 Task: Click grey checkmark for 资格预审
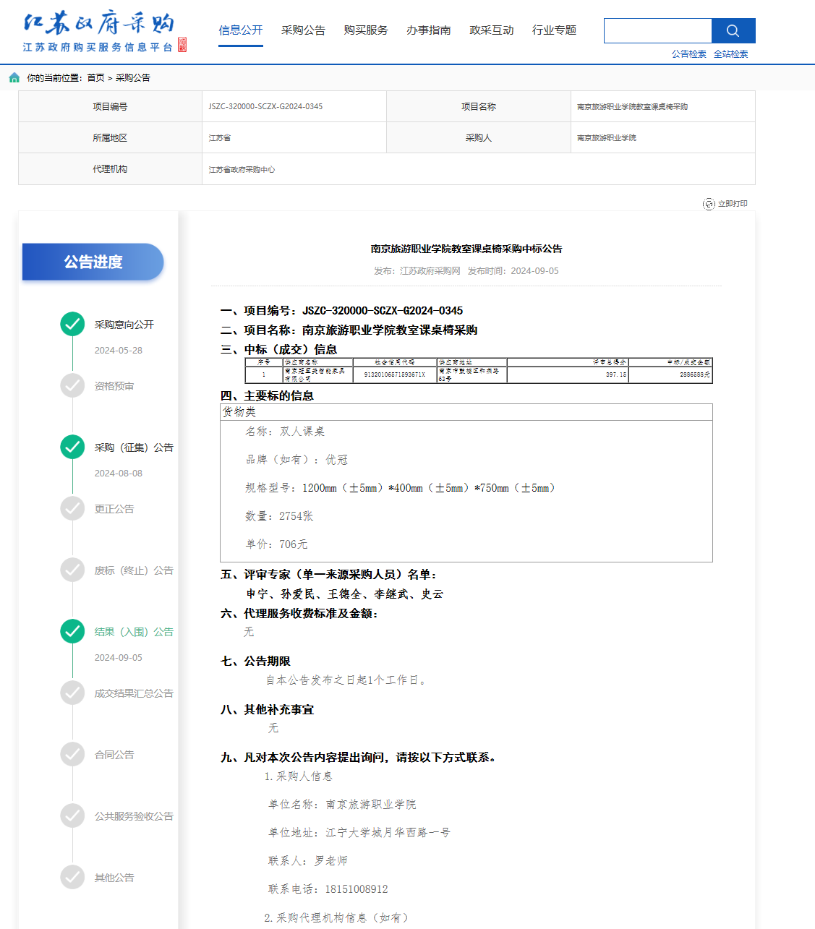(72, 385)
